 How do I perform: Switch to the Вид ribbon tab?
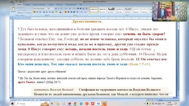81,5
